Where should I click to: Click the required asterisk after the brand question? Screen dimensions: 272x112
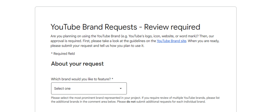(x=113, y=79)
